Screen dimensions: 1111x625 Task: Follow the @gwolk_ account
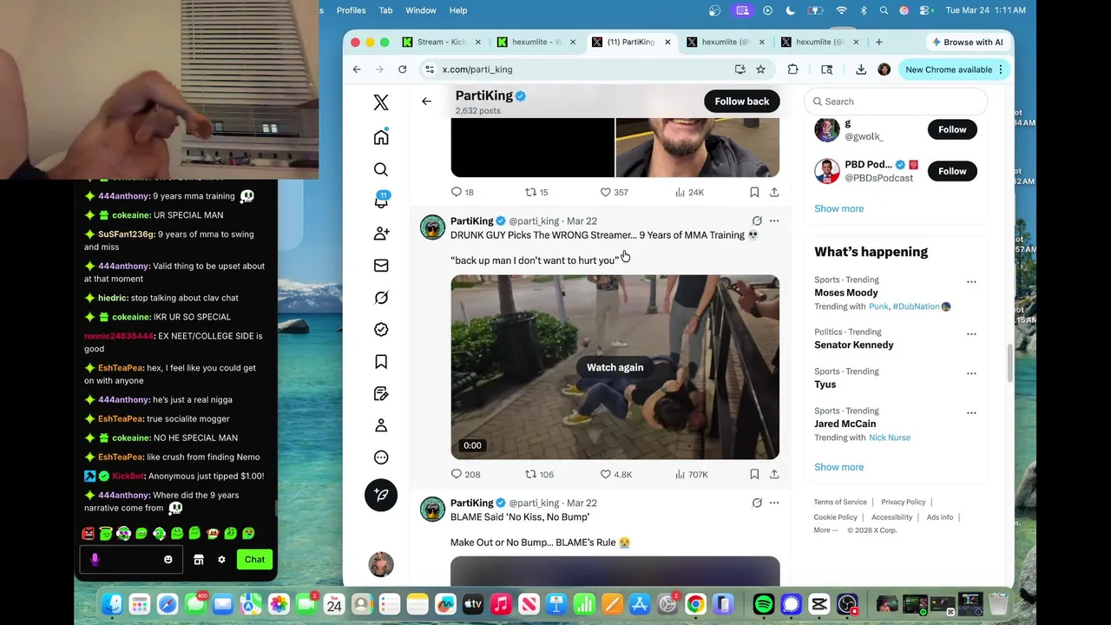click(x=952, y=129)
